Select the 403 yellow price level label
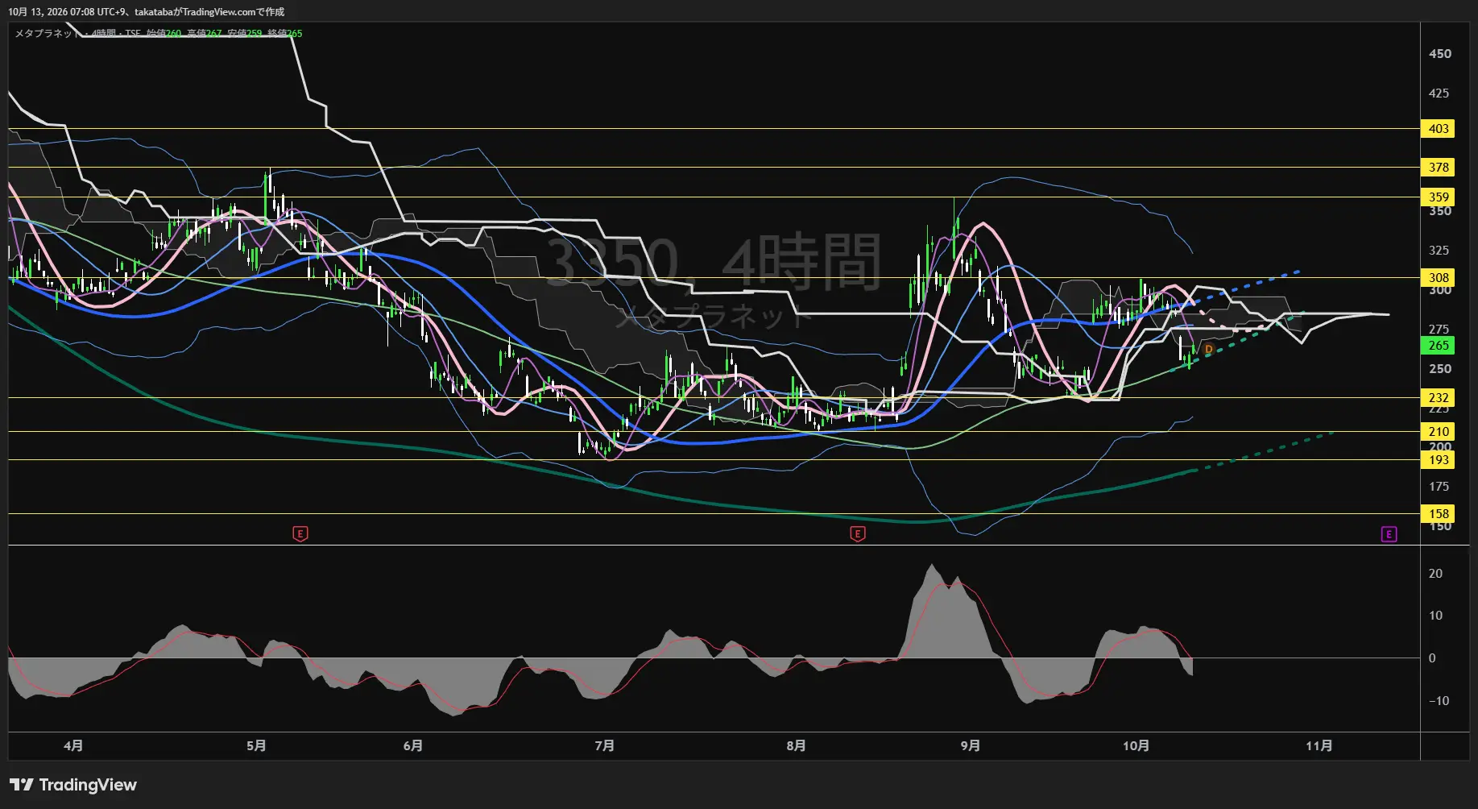This screenshot has width=1478, height=809. (x=1439, y=128)
